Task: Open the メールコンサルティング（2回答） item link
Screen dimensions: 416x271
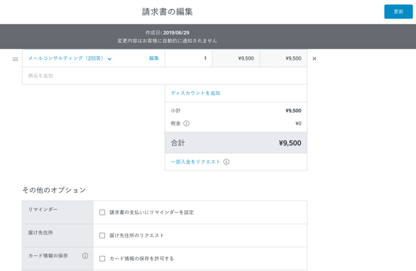Action: tap(66, 58)
